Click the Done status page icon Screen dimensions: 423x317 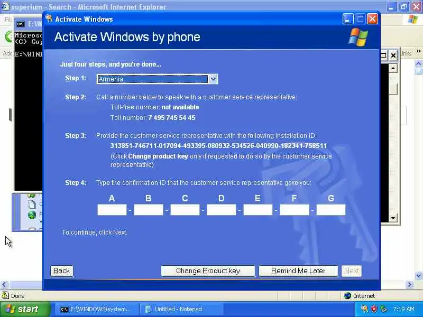[5, 295]
